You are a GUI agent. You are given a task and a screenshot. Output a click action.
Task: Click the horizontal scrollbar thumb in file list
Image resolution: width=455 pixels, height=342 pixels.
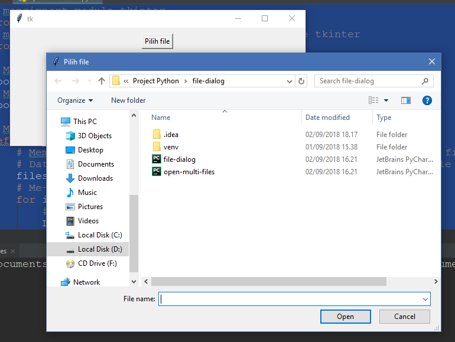click(269, 281)
